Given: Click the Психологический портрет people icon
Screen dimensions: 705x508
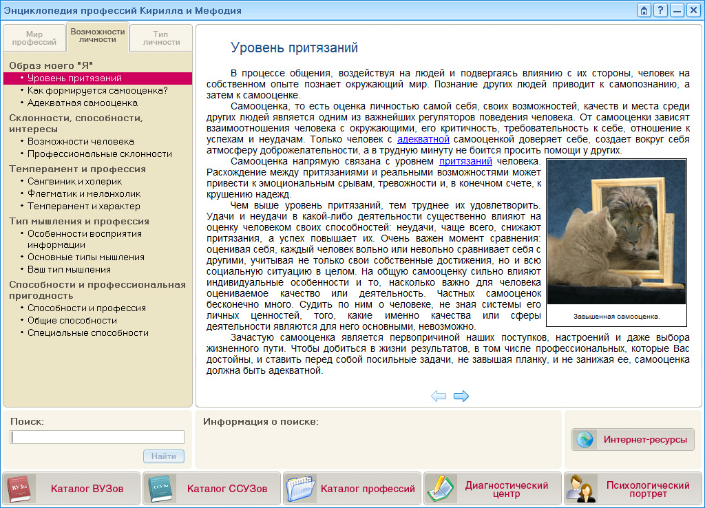Looking at the screenshot, I should (x=582, y=489).
